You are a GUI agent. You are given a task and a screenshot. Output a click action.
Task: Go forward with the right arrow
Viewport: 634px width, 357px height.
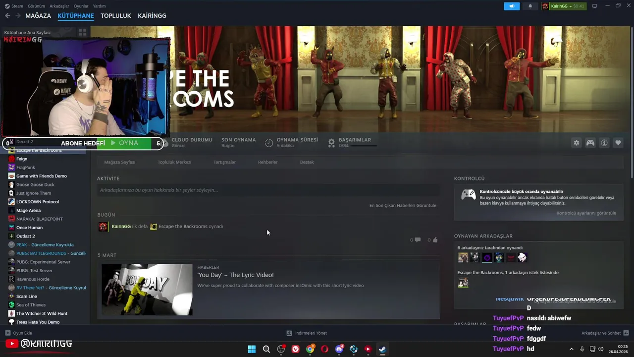(18, 16)
